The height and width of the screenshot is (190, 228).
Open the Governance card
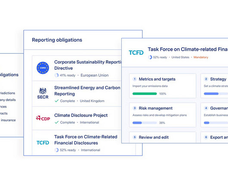click(x=214, y=115)
